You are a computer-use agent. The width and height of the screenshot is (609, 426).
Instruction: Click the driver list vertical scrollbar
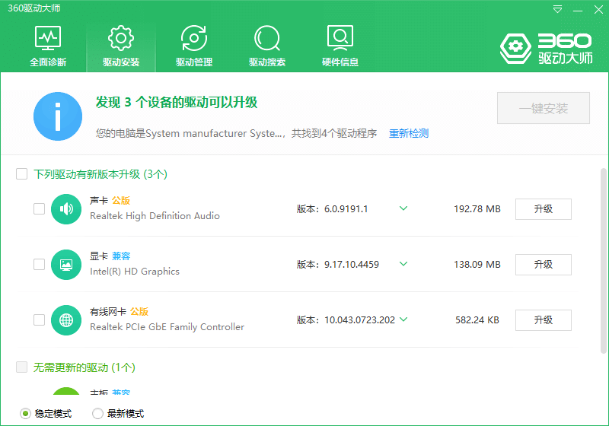pyautogui.click(x=603, y=261)
